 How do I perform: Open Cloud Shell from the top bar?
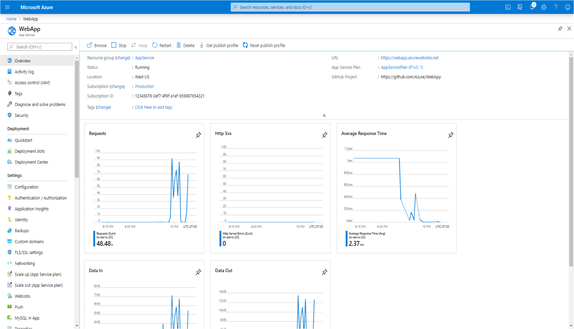(x=508, y=7)
